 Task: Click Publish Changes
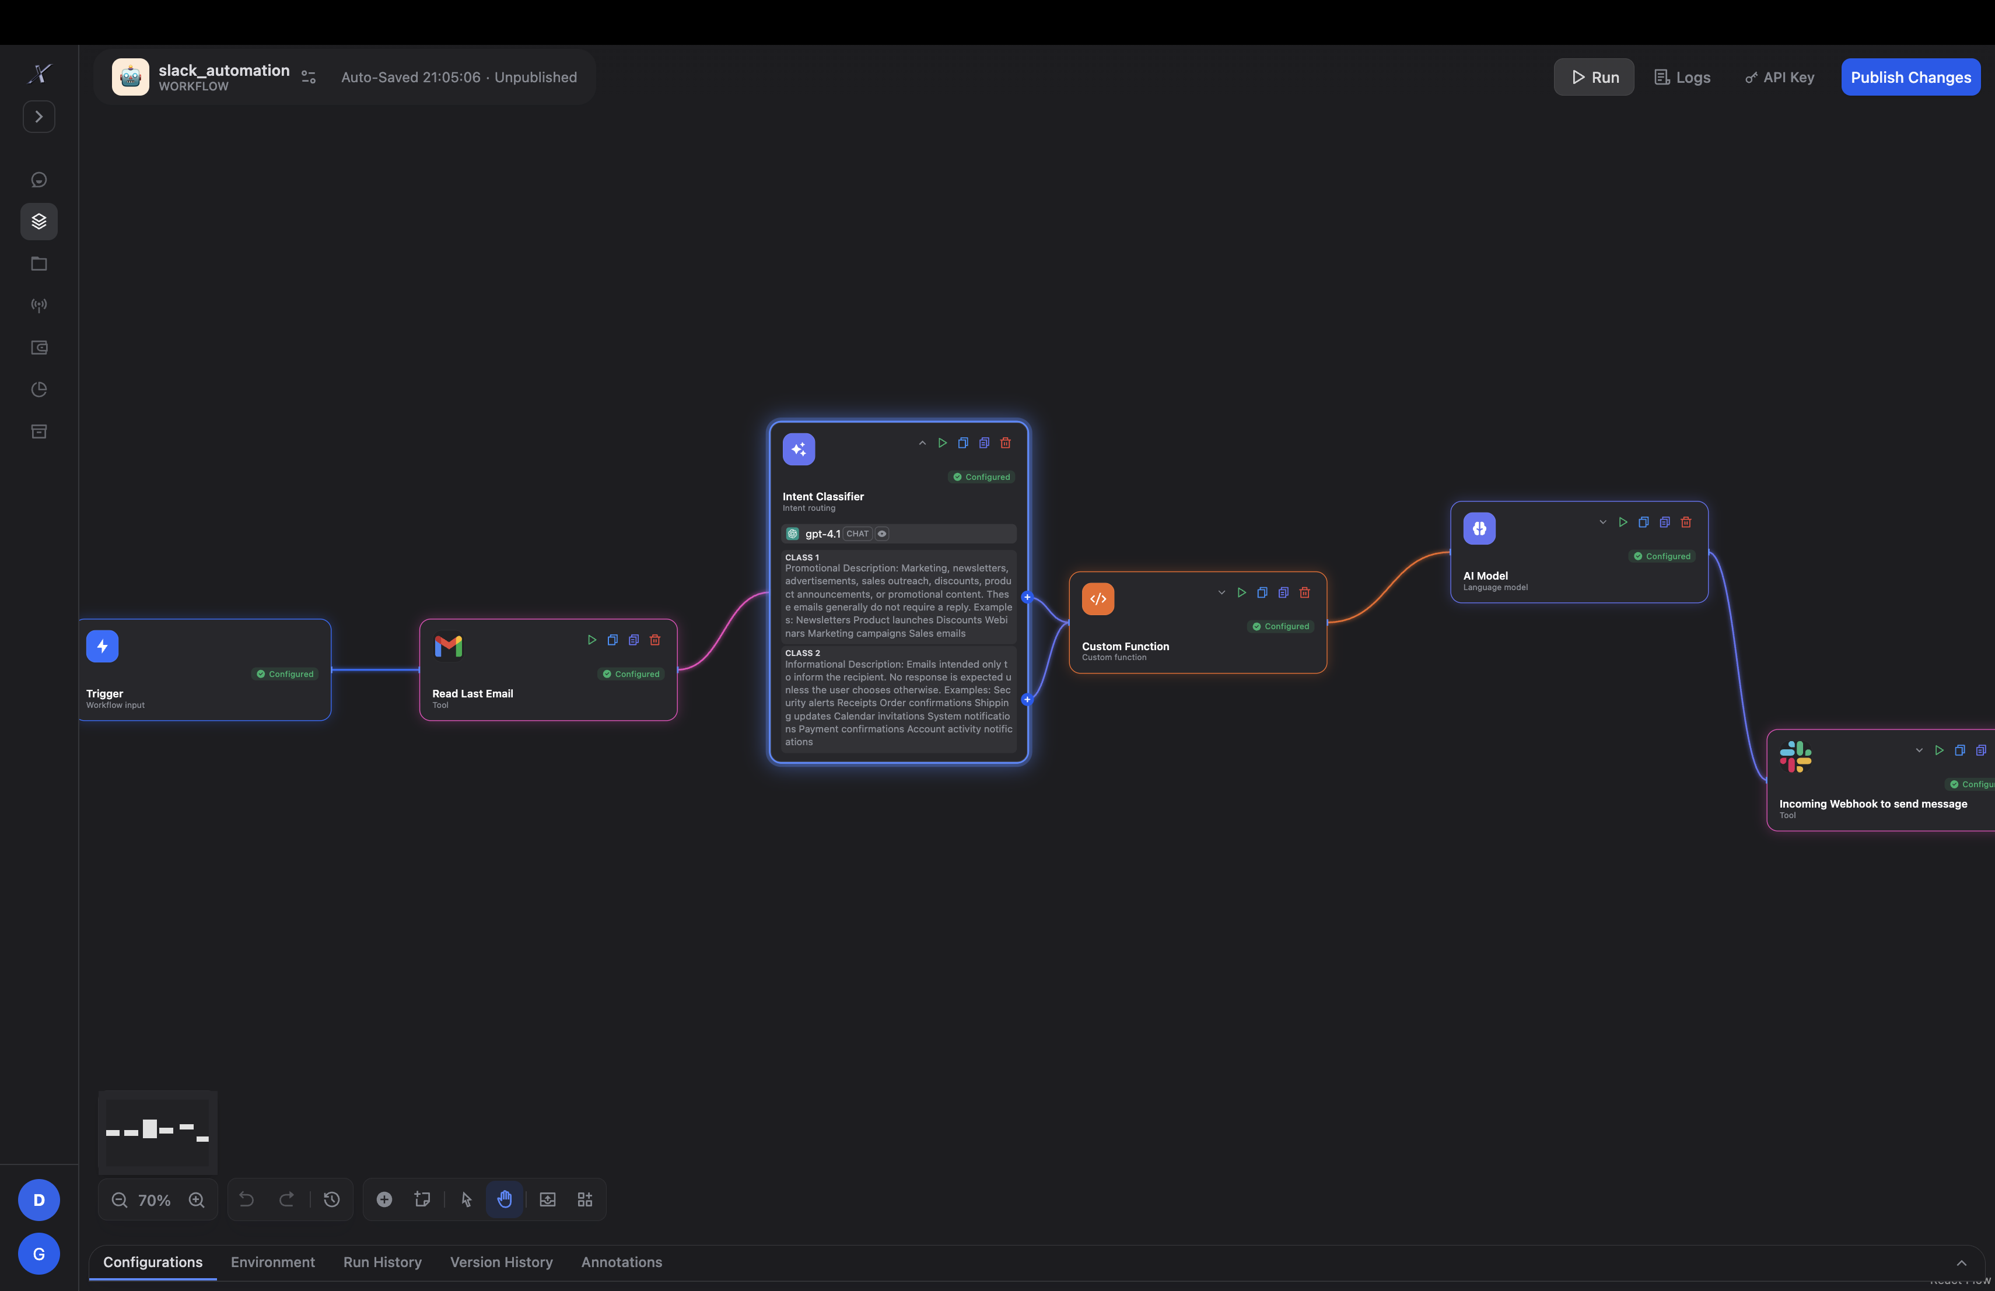(x=1910, y=77)
